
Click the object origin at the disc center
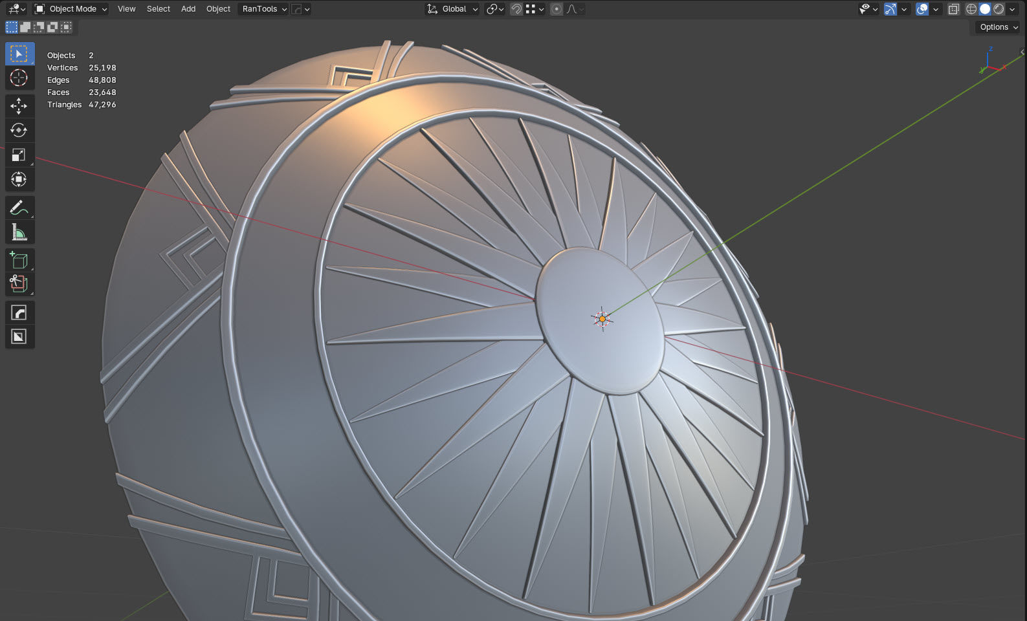click(602, 319)
